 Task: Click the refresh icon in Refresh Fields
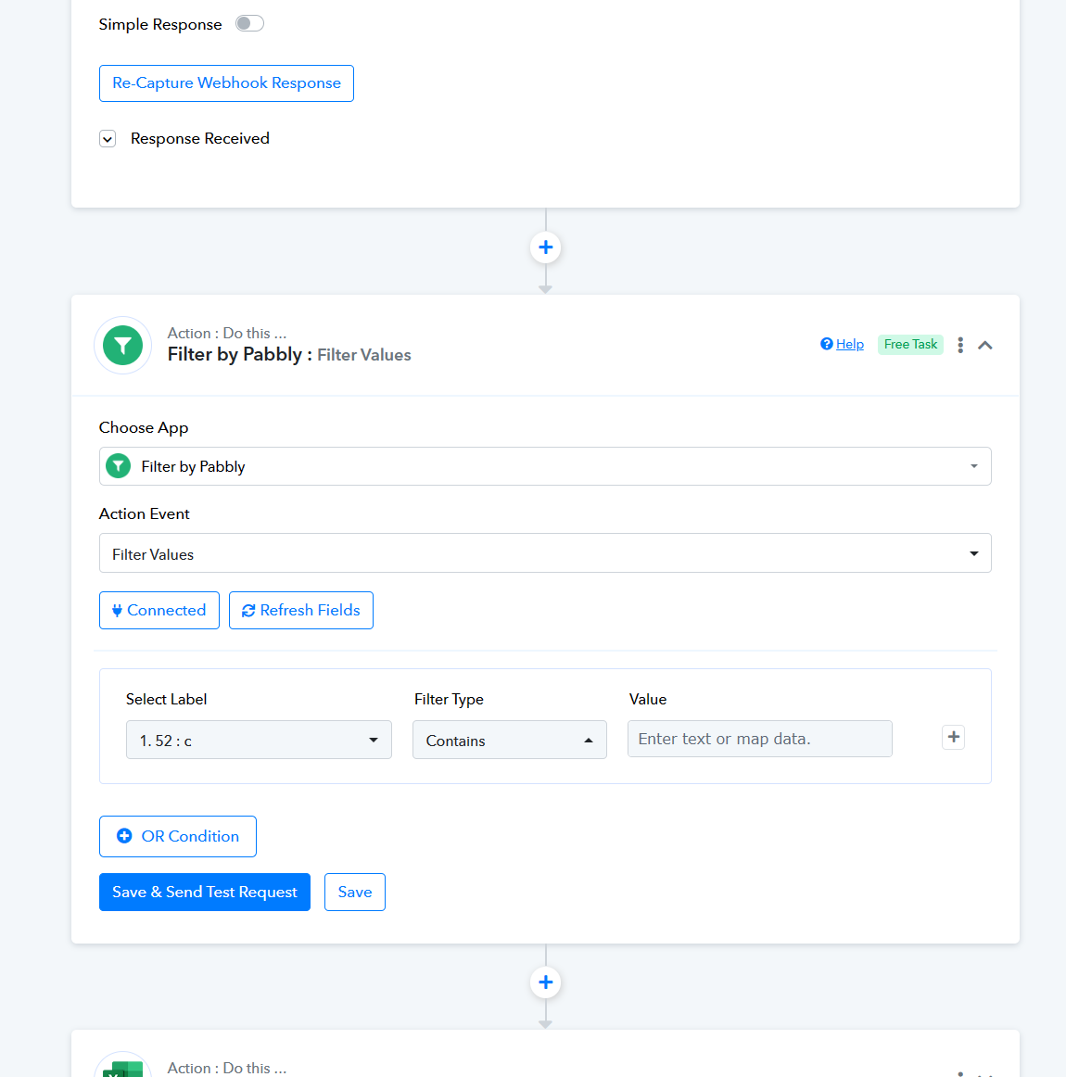pyautogui.click(x=248, y=611)
